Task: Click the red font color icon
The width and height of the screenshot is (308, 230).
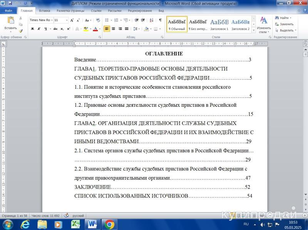Action: point(95,29)
